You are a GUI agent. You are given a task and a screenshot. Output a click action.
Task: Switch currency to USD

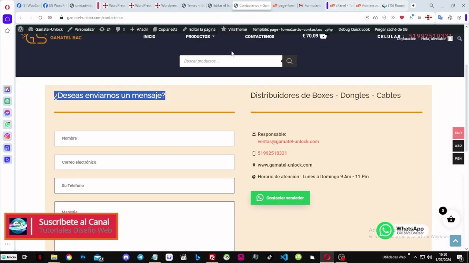pyautogui.click(x=458, y=146)
